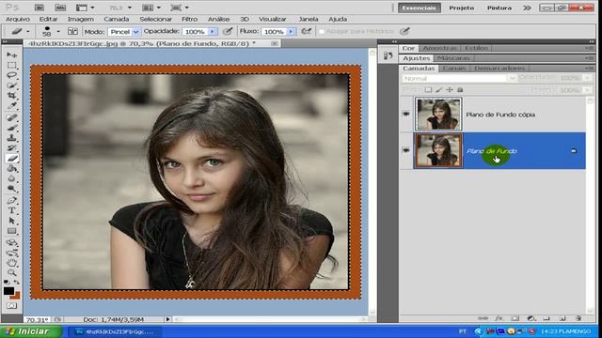The image size is (602, 338).
Task: Click the black foreground color swatch
Action: click(x=8, y=291)
